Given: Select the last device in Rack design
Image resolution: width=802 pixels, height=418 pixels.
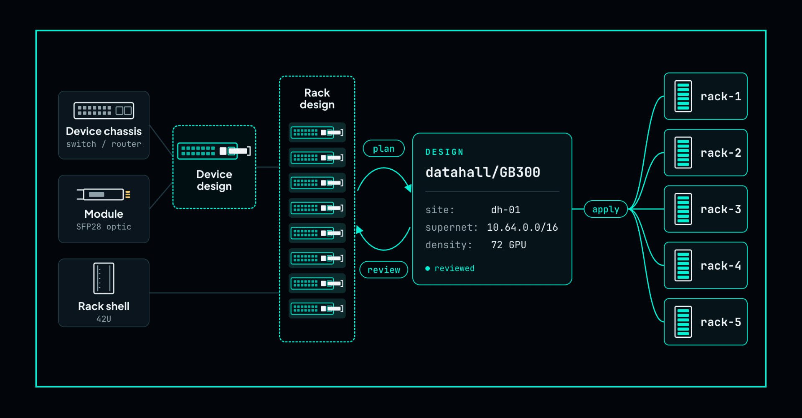Looking at the screenshot, I should click(317, 308).
